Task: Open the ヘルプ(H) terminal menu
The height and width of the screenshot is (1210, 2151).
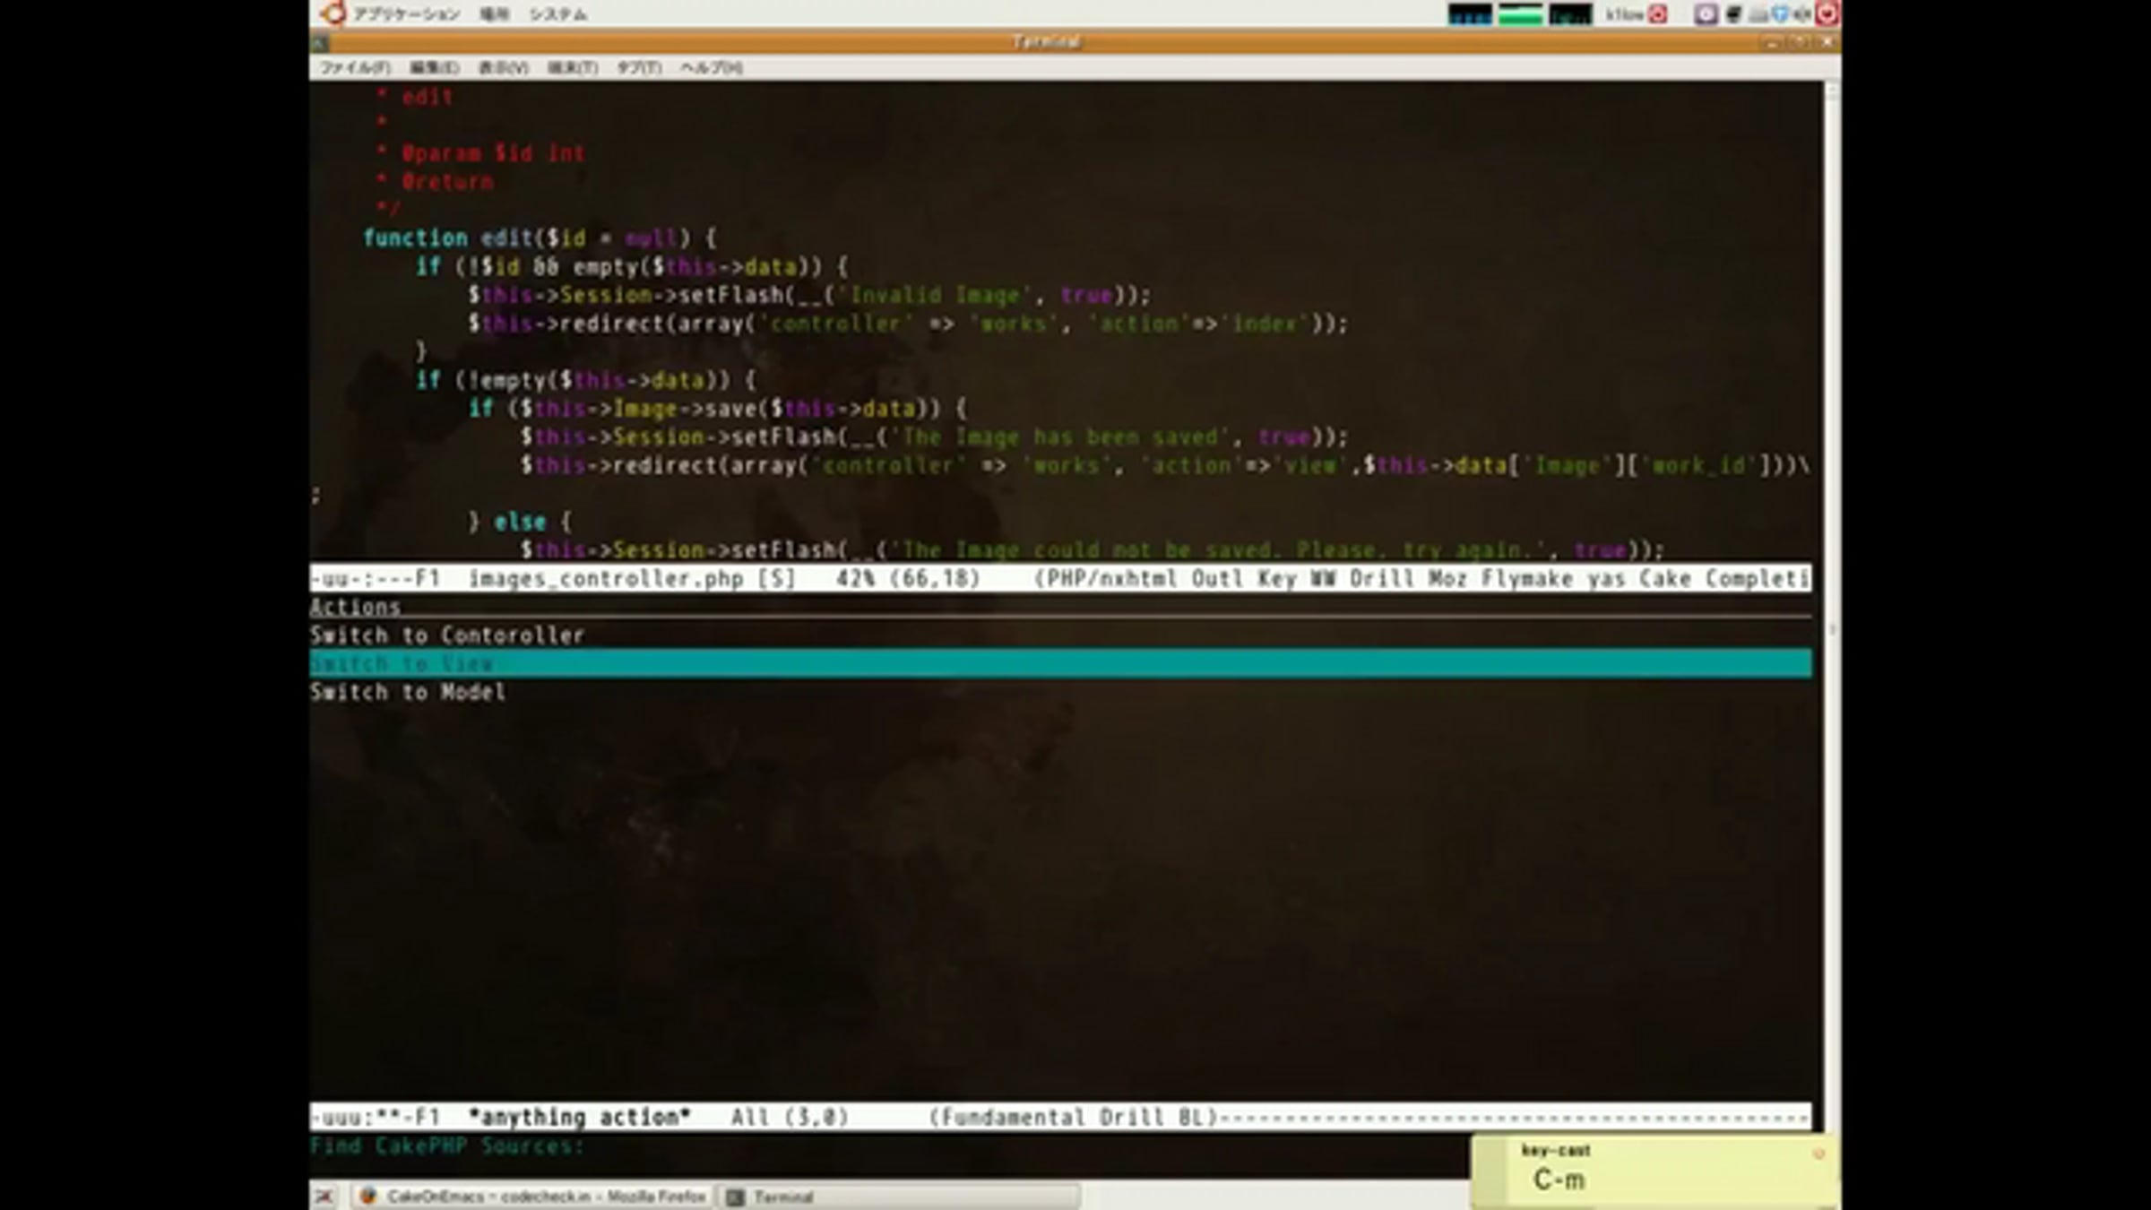Action: coord(711,68)
